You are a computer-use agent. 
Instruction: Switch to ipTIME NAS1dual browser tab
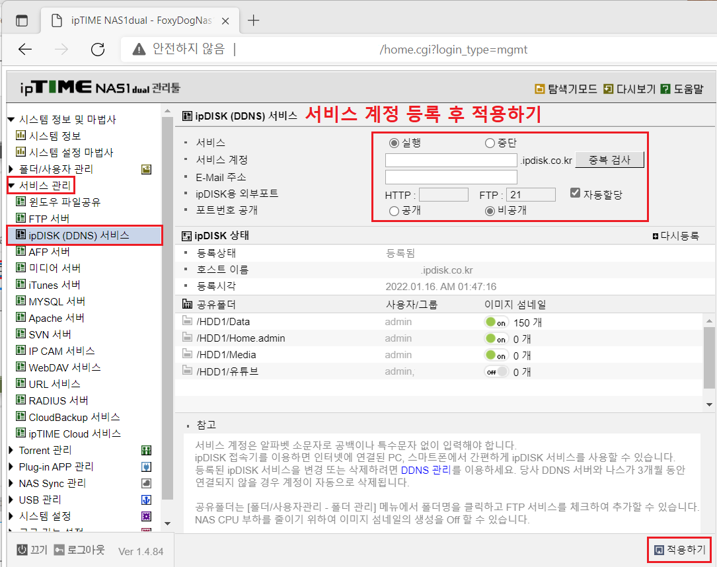click(x=139, y=20)
